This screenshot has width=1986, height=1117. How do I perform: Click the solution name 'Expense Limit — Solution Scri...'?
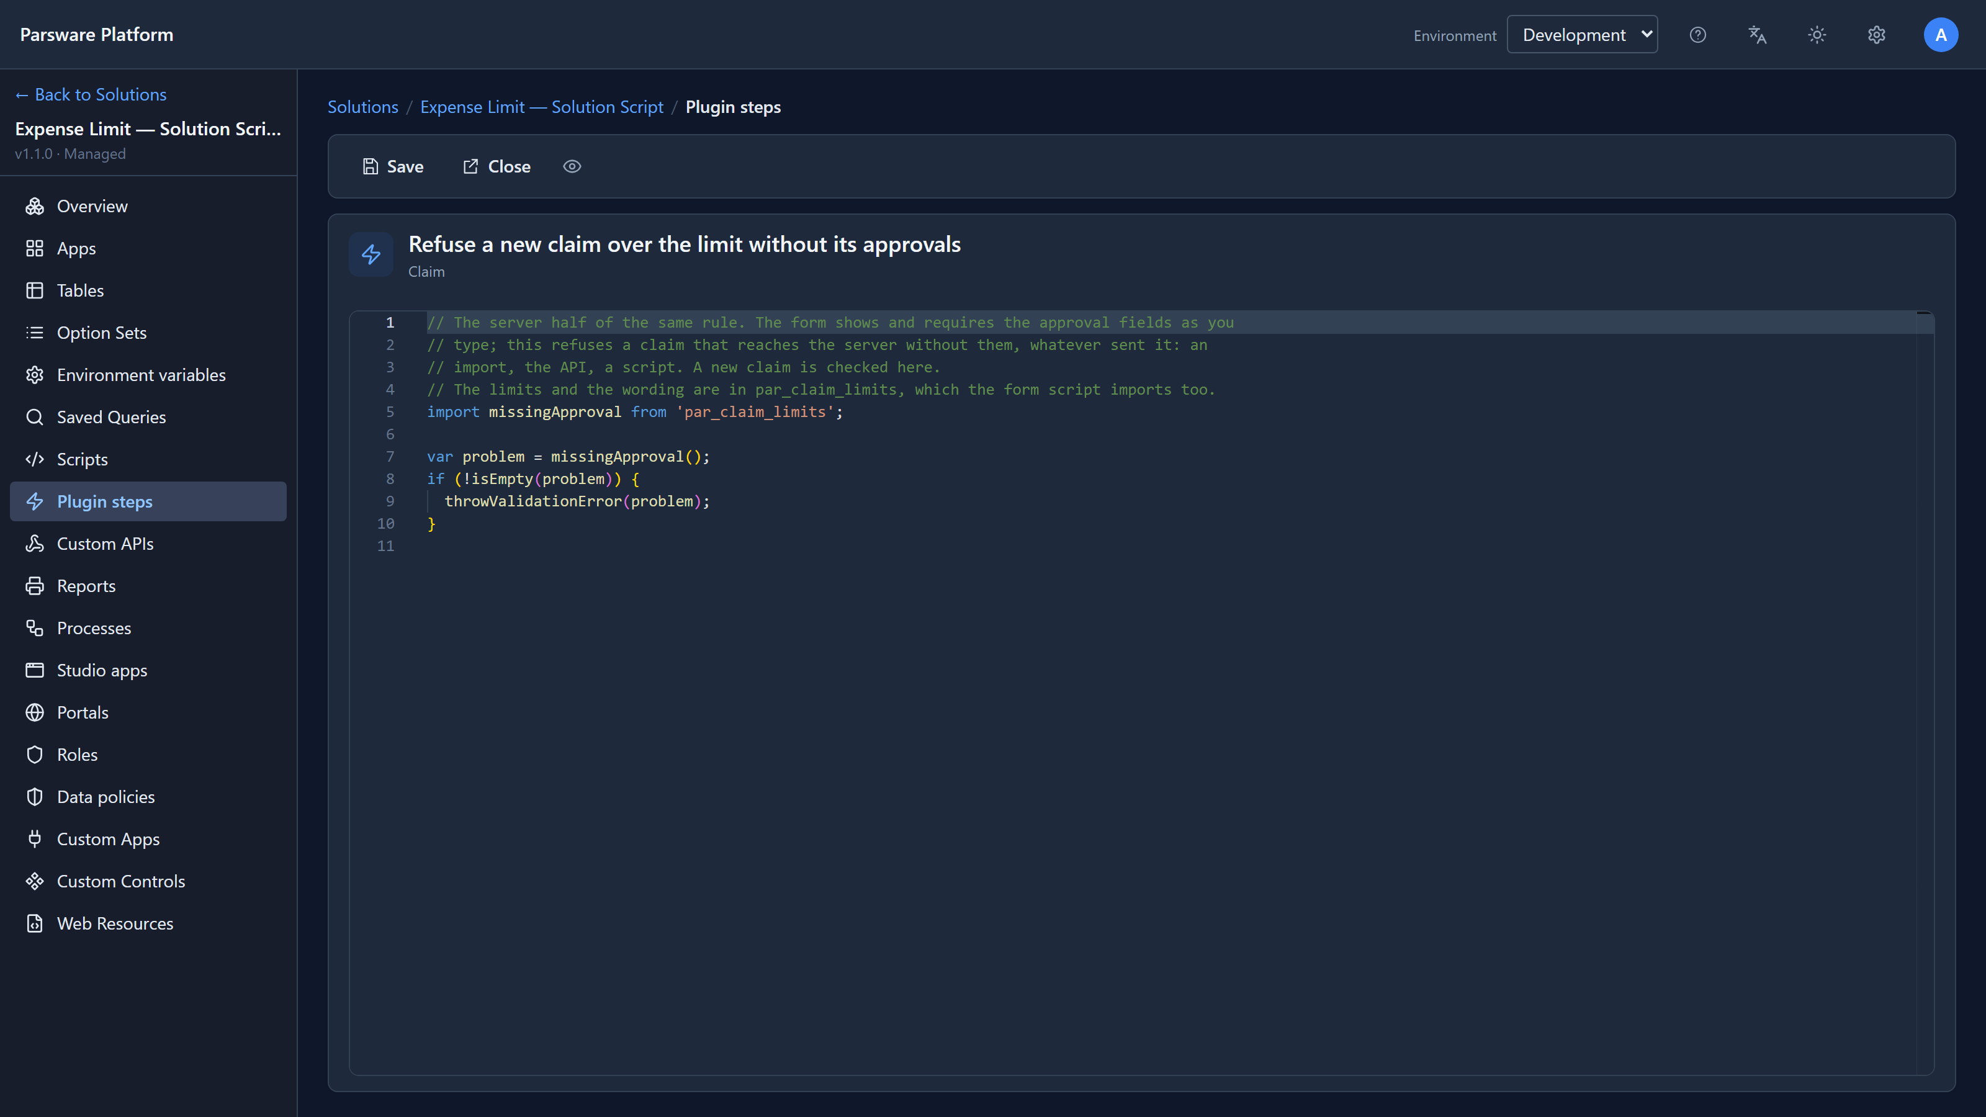(x=148, y=128)
